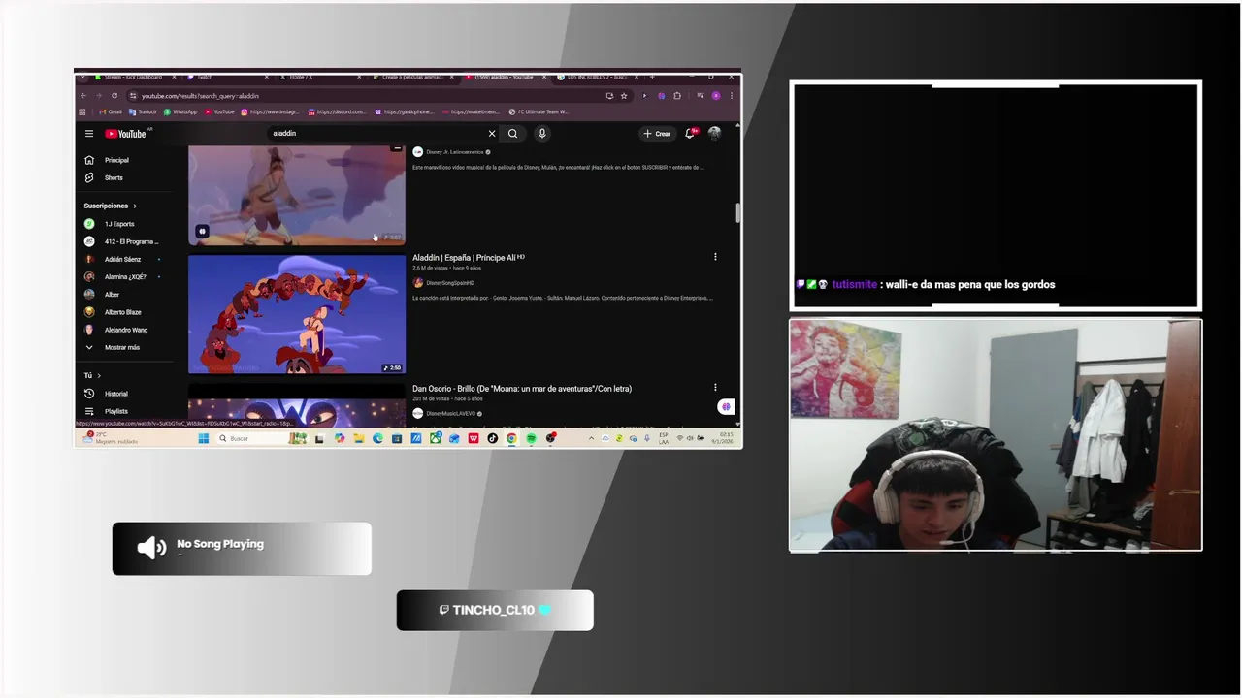Switch to the LOS INCREIBLES 2 tab

(x=598, y=77)
